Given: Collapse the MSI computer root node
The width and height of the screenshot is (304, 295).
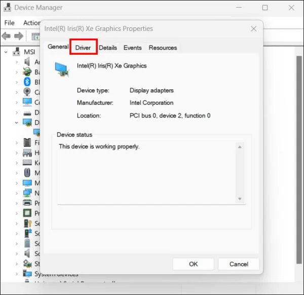Looking at the screenshot, I should click(6, 52).
